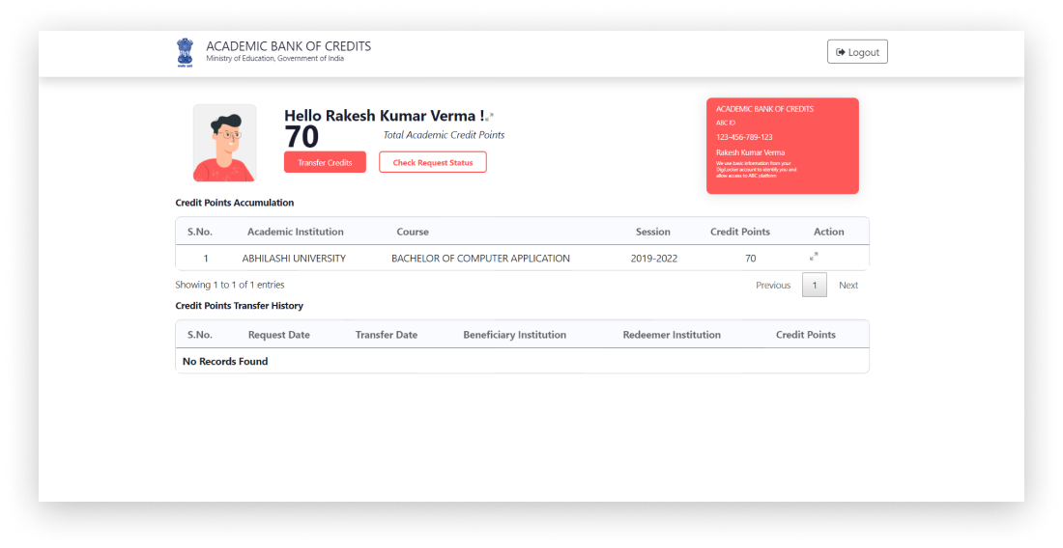Image resolution: width=1063 pixels, height=548 pixels.
Task: Click the Transfer Date column header
Action: point(386,335)
